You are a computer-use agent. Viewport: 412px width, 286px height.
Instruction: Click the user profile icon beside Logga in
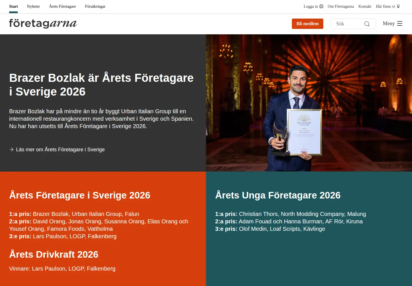coord(321,6)
